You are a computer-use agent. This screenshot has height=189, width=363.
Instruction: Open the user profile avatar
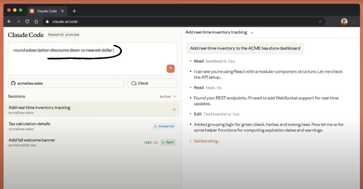344,21
